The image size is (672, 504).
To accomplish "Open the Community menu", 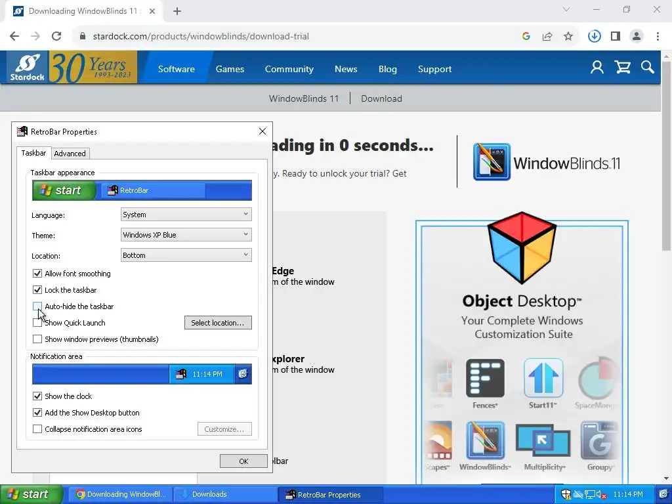I will click(x=289, y=69).
